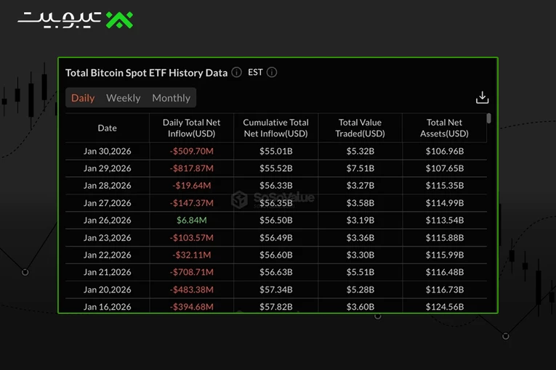Switch to the Daily tab

click(83, 98)
